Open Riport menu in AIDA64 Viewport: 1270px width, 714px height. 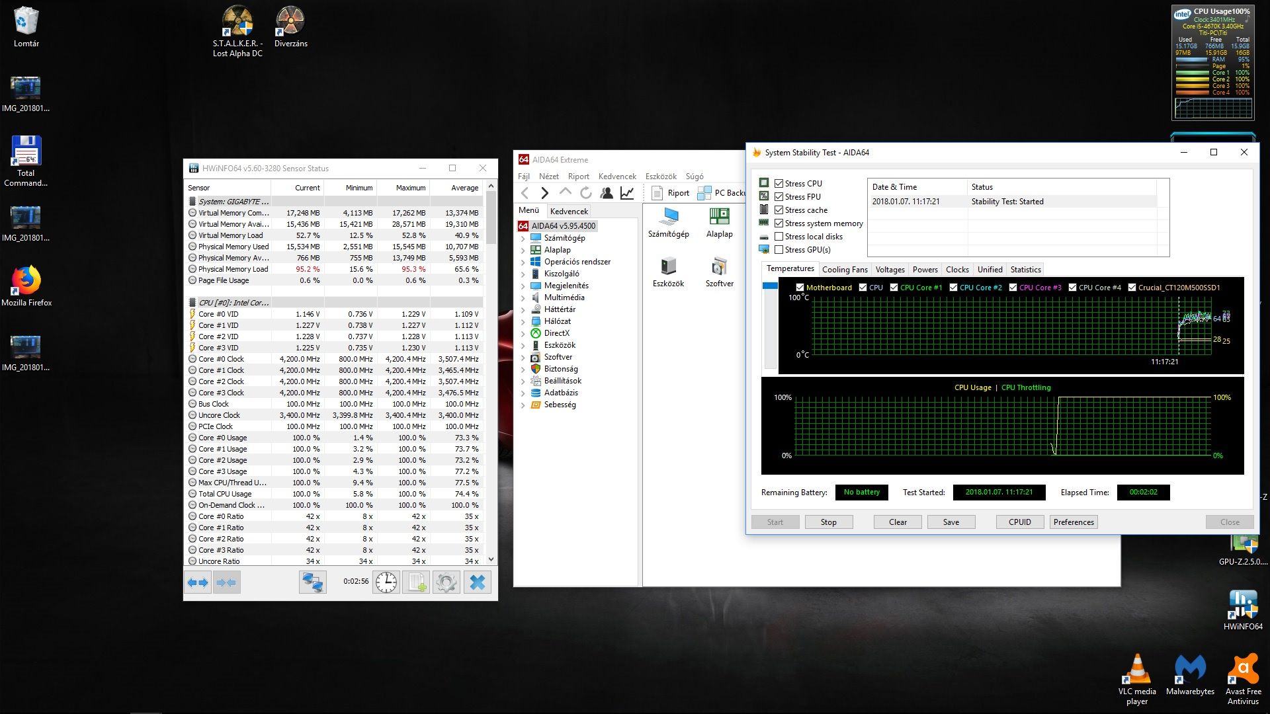pyautogui.click(x=578, y=177)
